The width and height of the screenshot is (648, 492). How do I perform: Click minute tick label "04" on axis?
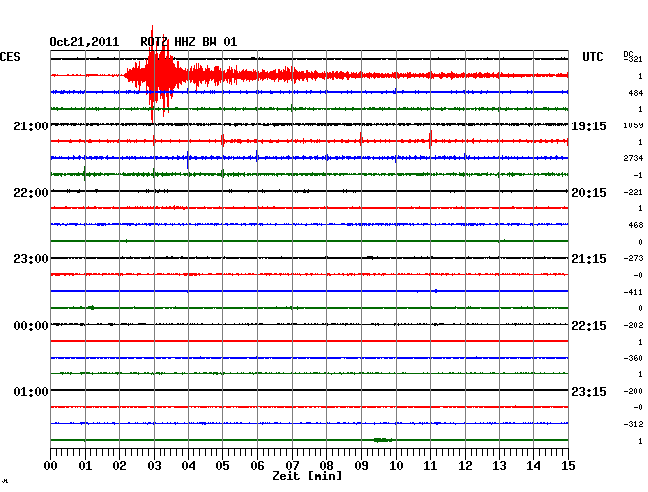coord(188,466)
